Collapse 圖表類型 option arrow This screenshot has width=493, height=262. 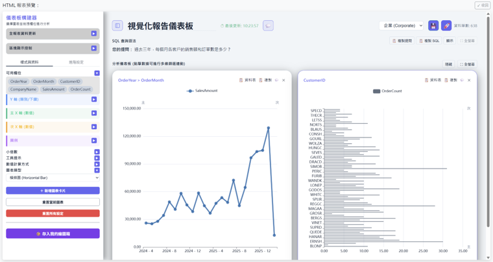[97, 171]
